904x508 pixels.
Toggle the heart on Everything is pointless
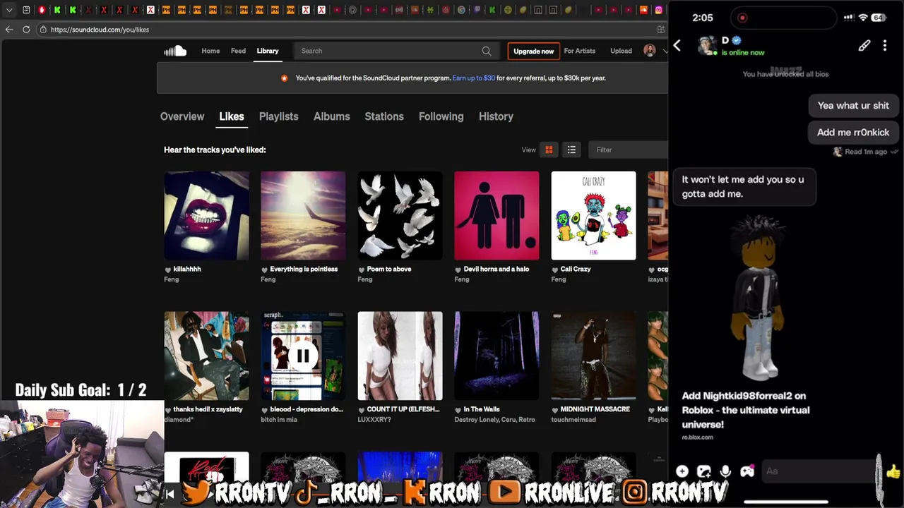pos(265,270)
